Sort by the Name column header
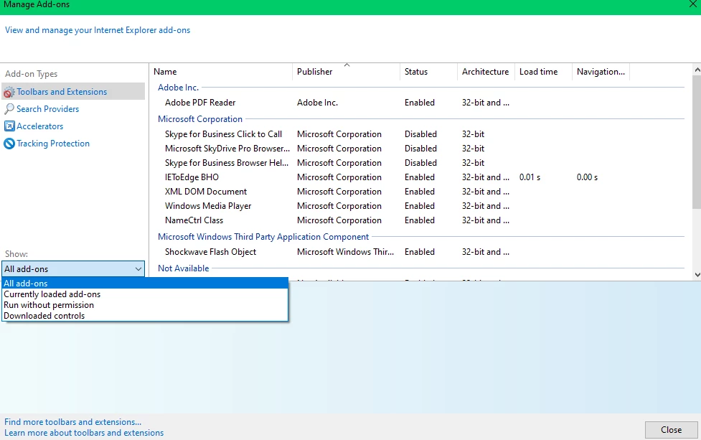Viewport: 701px width, 440px height. (221, 72)
